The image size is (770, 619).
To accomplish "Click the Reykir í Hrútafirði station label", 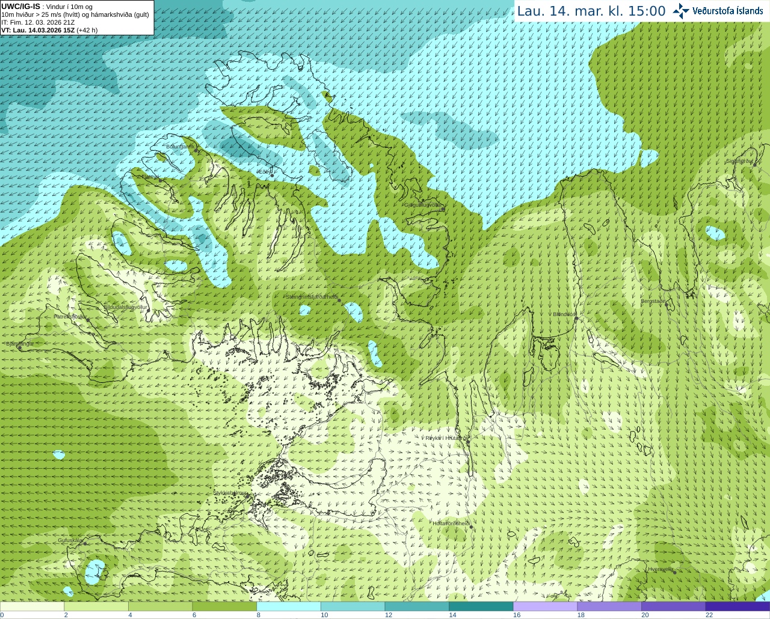I will point(446,438).
